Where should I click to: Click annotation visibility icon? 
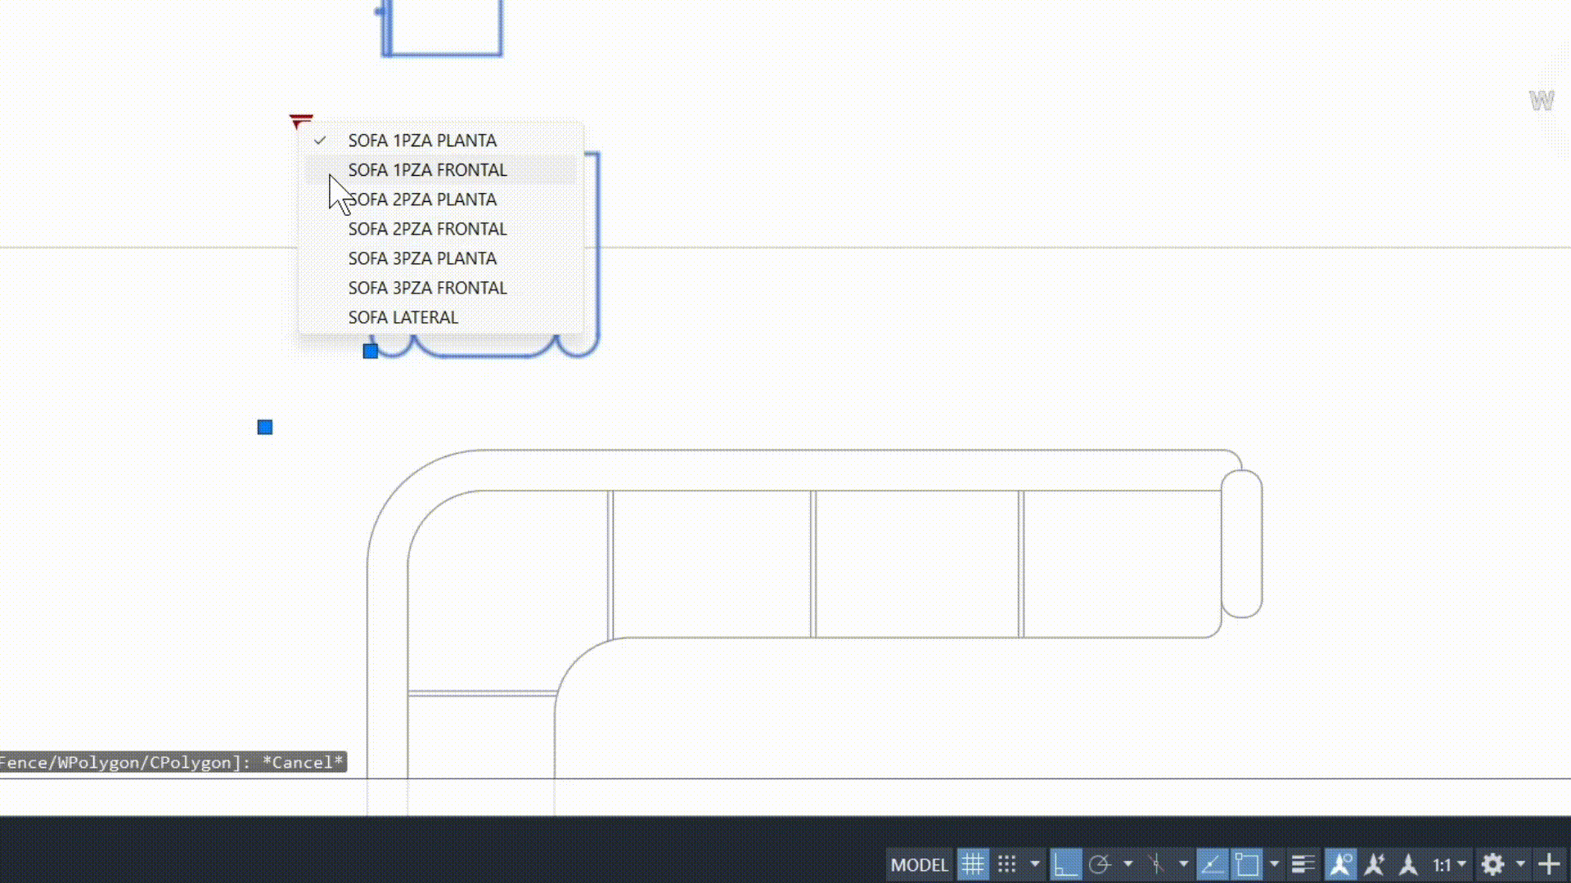1340,864
